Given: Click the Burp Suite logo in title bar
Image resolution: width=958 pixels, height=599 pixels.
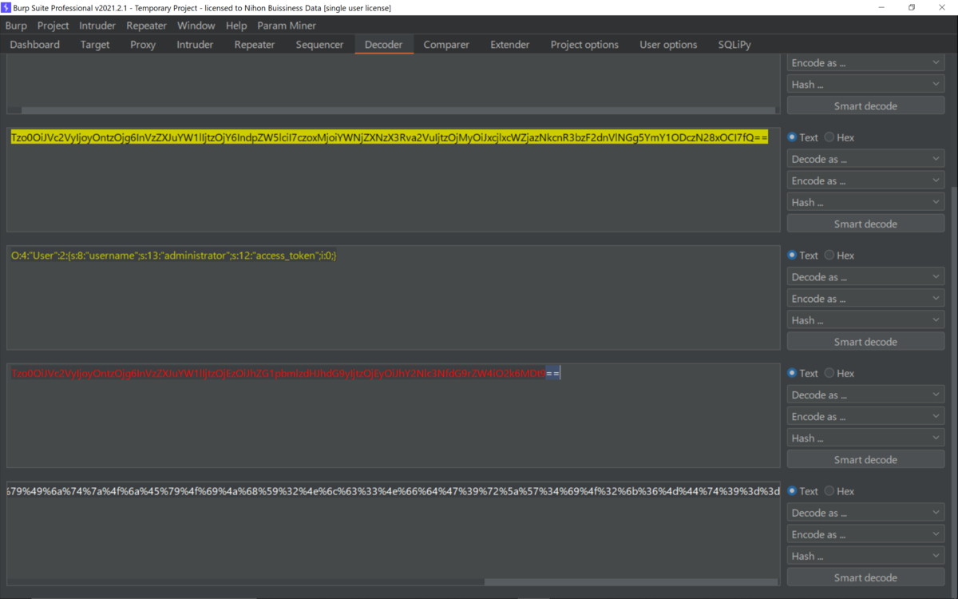Looking at the screenshot, I should point(7,7).
